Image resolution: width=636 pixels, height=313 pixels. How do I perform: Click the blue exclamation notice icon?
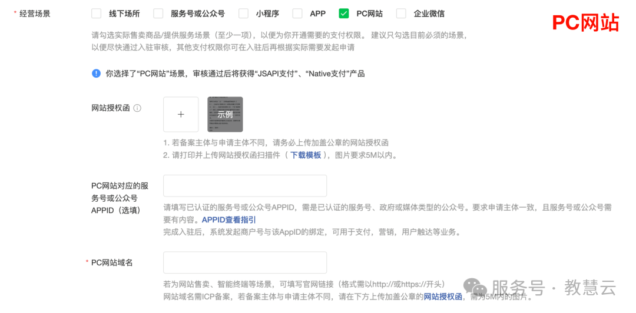tap(96, 74)
